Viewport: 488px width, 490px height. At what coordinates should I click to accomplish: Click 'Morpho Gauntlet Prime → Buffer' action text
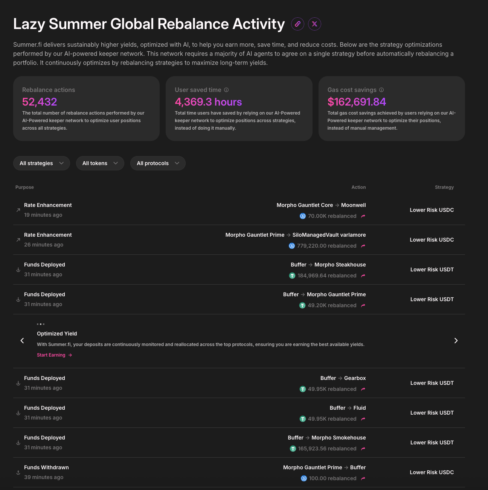tap(325, 467)
